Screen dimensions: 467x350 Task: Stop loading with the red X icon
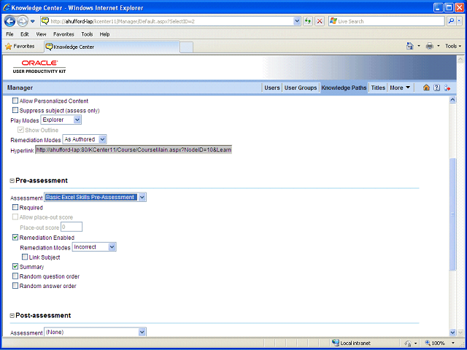[x=320, y=21]
